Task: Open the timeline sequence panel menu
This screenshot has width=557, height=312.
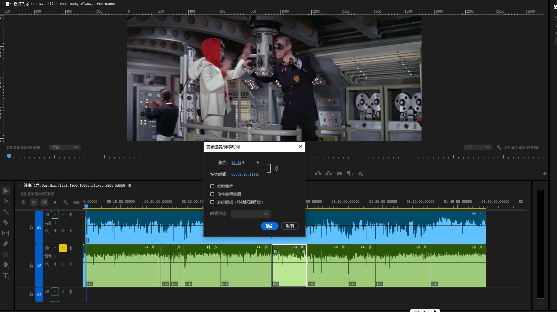Action: point(130,185)
